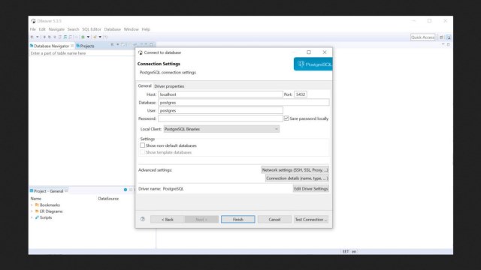Expand the Scripts tree node
This screenshot has height=270, width=481.
(x=32, y=217)
